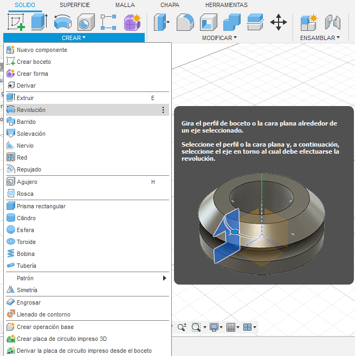Image resolution: width=355 pixels, height=356 pixels.
Task: Click the zoom window icon in navigation bar
Action: [196, 327]
